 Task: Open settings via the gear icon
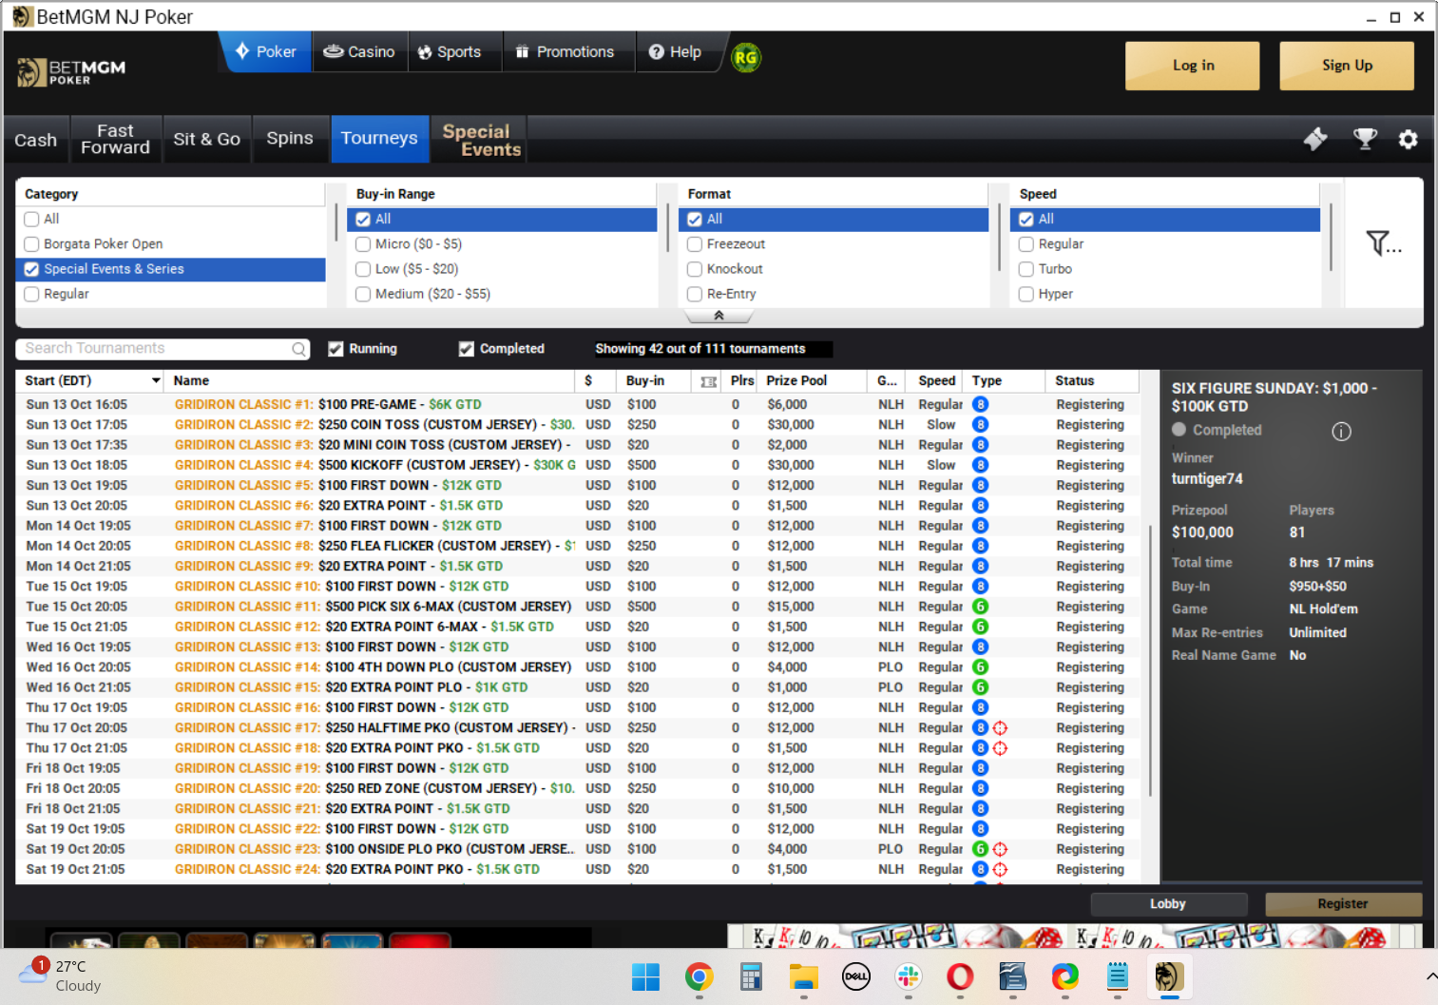point(1408,140)
